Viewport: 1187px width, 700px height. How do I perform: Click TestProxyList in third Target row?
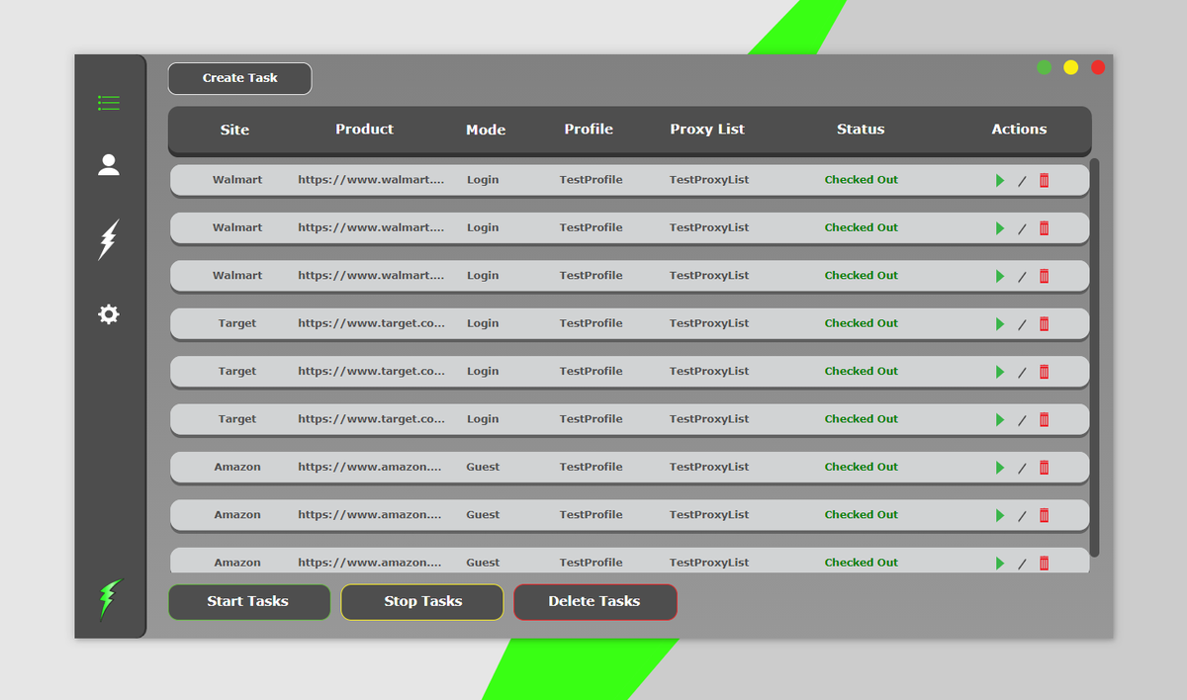click(709, 419)
